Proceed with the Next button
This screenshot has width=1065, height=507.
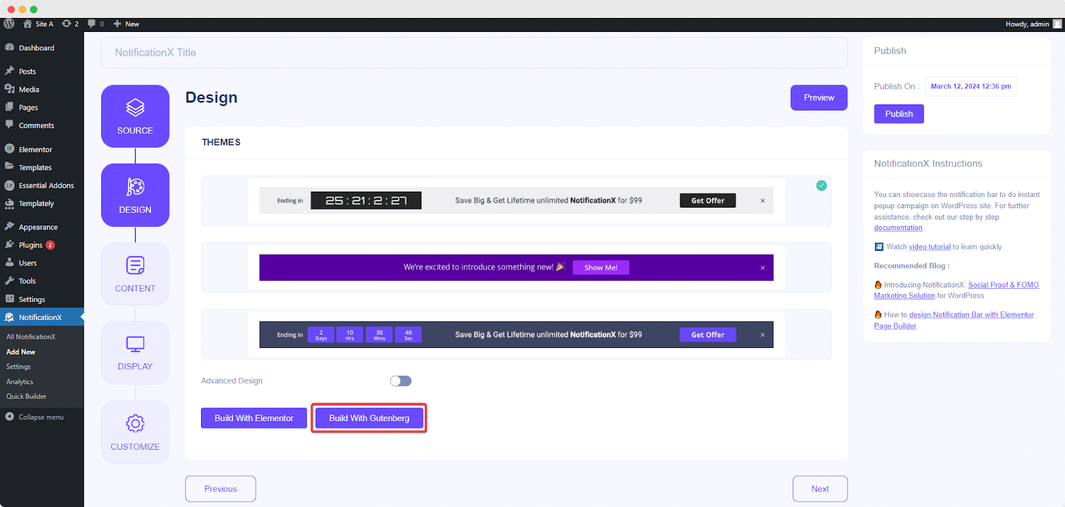[820, 489]
